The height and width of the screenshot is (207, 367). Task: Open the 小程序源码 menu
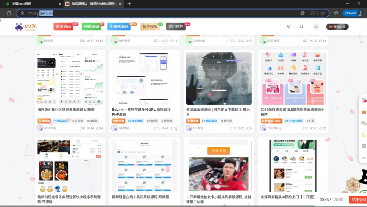tap(119, 26)
